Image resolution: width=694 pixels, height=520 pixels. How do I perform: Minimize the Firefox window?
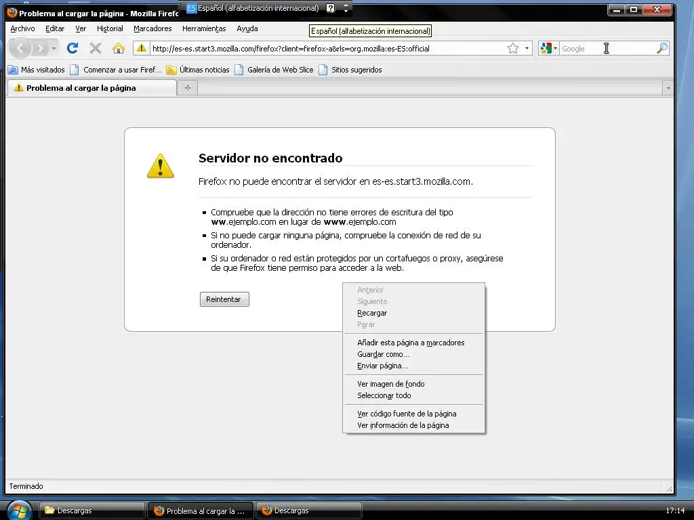[x=617, y=9]
